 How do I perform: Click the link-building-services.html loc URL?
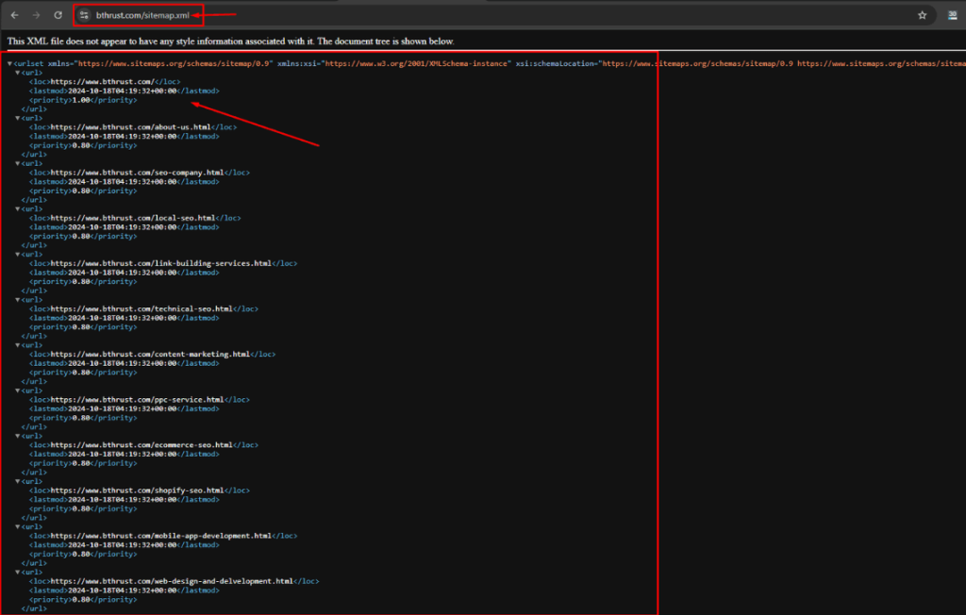pyautogui.click(x=160, y=263)
